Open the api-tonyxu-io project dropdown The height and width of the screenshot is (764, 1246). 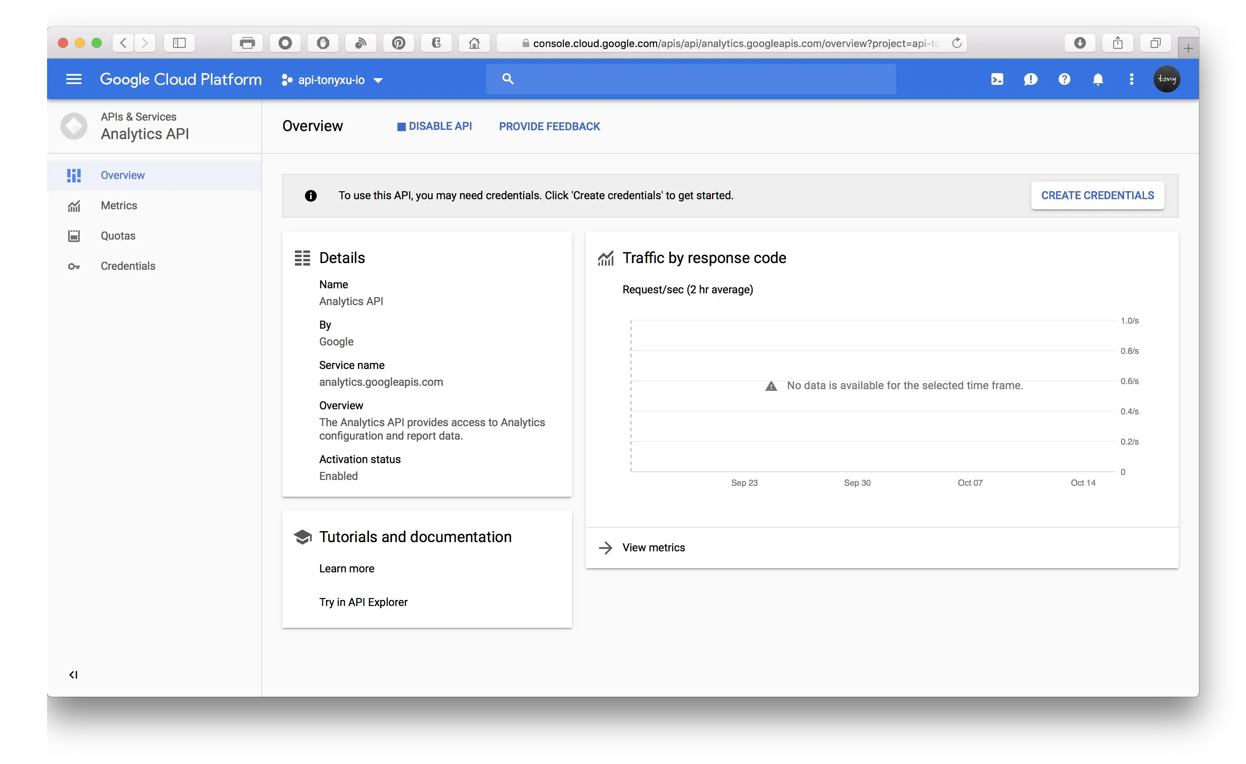coord(332,80)
